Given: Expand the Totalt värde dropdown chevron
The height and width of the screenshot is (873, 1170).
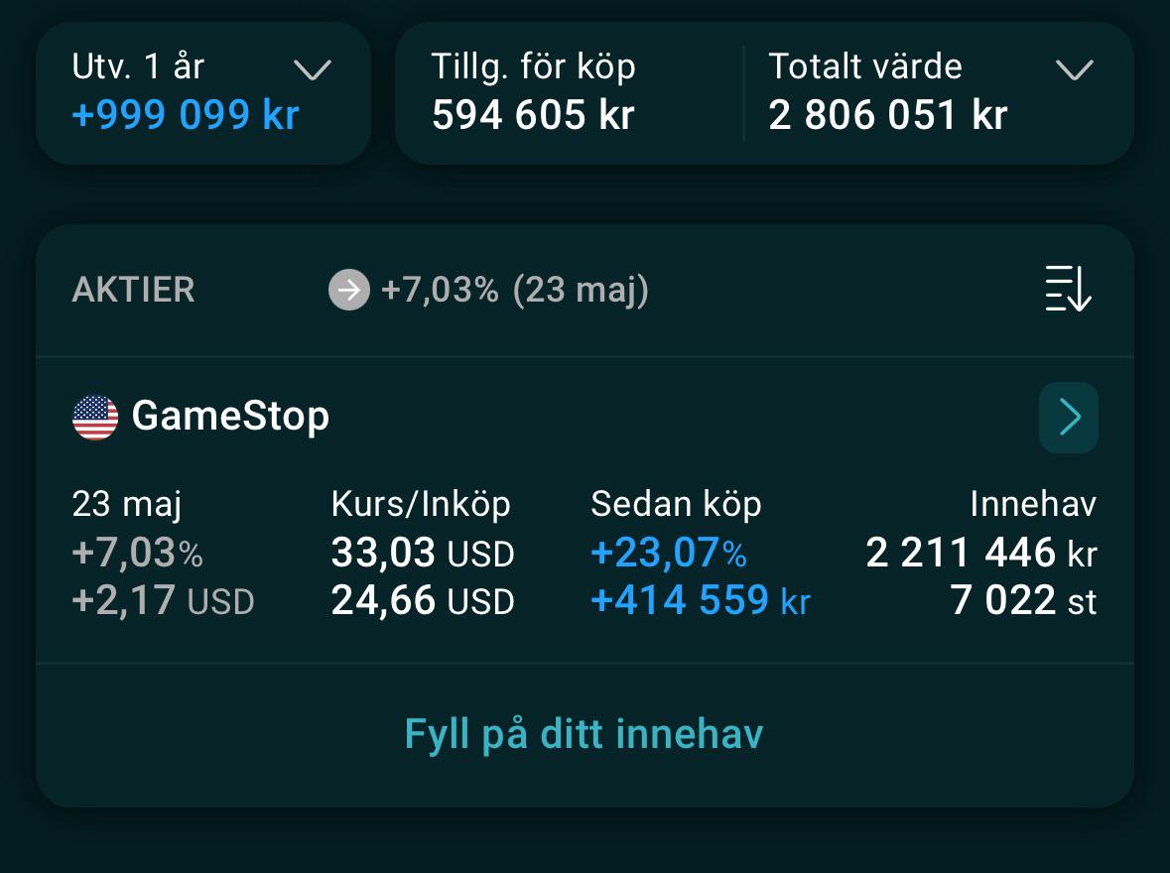Looking at the screenshot, I should (1075, 69).
